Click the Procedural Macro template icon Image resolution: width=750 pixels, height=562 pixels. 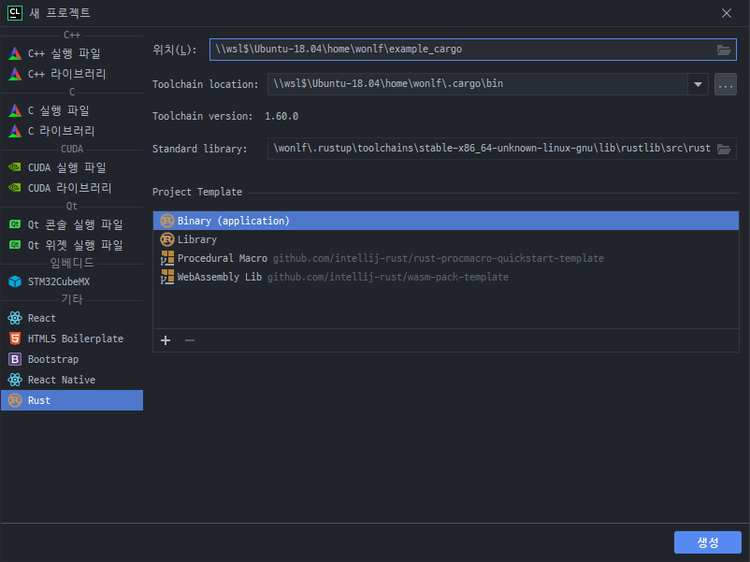[167, 258]
